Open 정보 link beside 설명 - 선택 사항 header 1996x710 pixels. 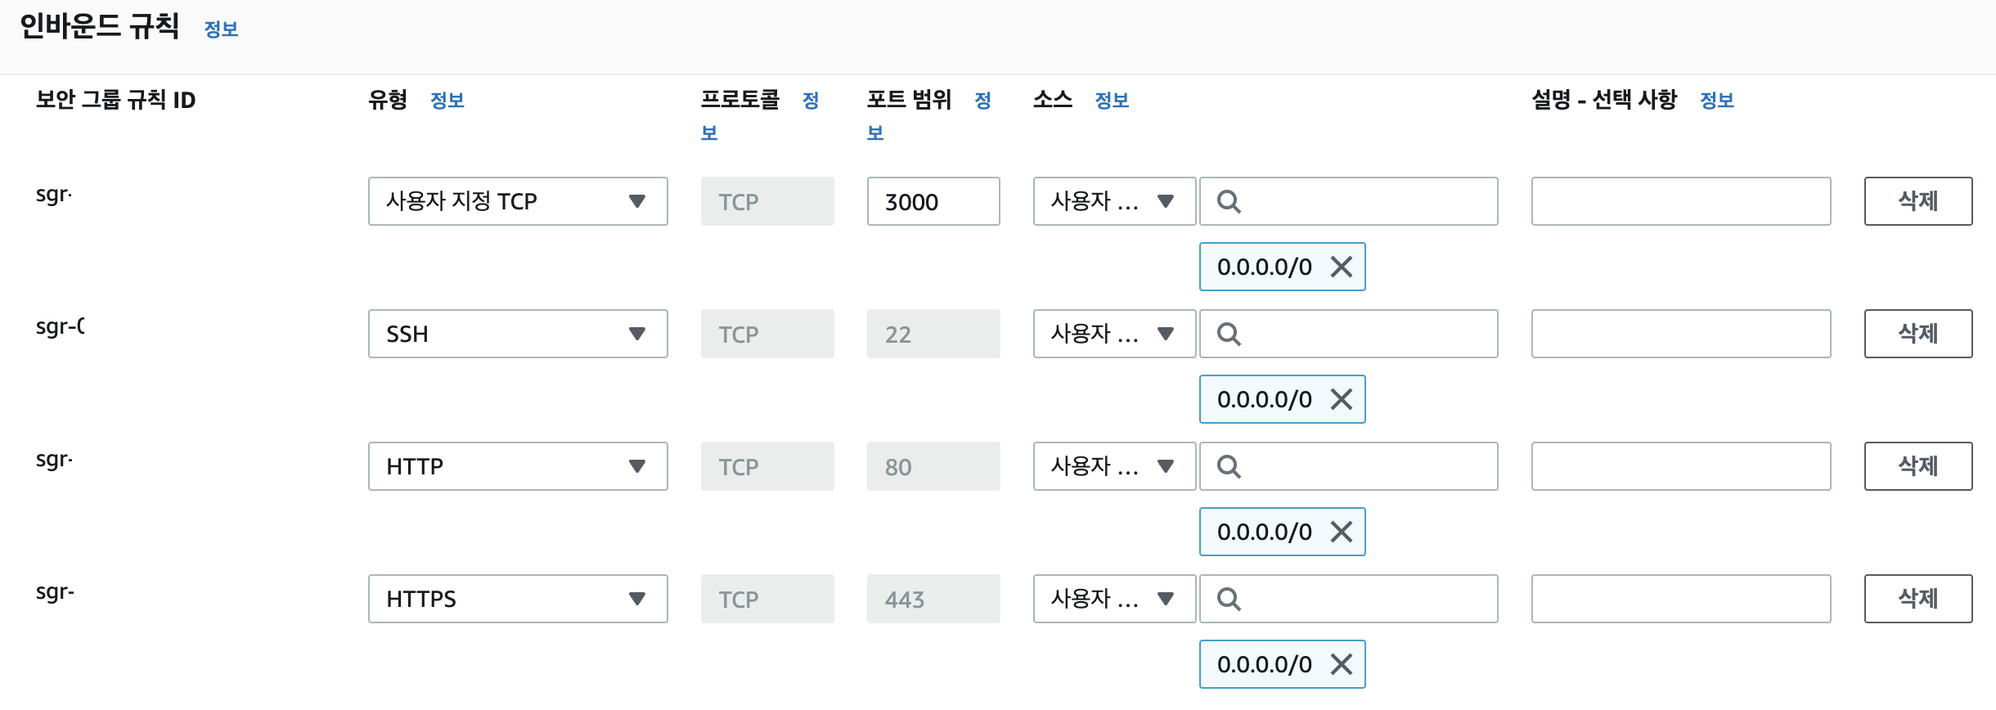click(x=1717, y=101)
